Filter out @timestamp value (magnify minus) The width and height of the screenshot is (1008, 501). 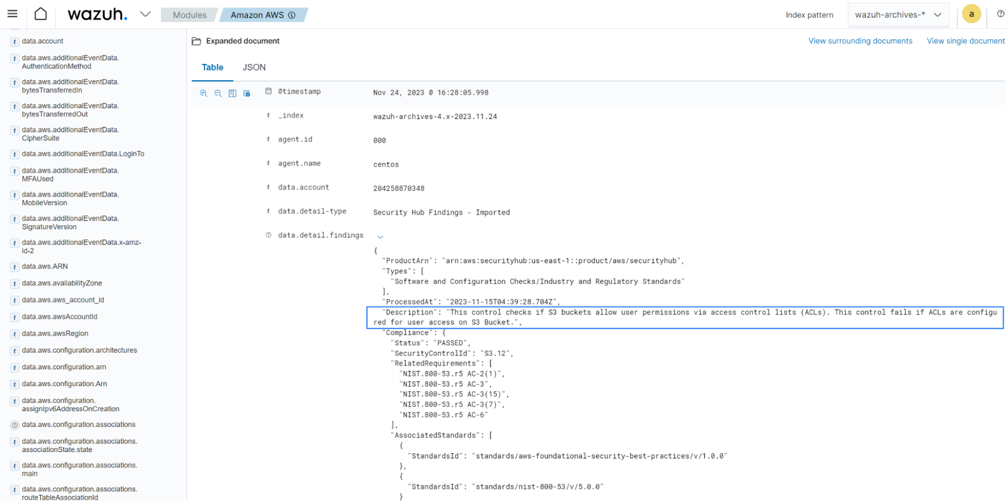tap(218, 93)
